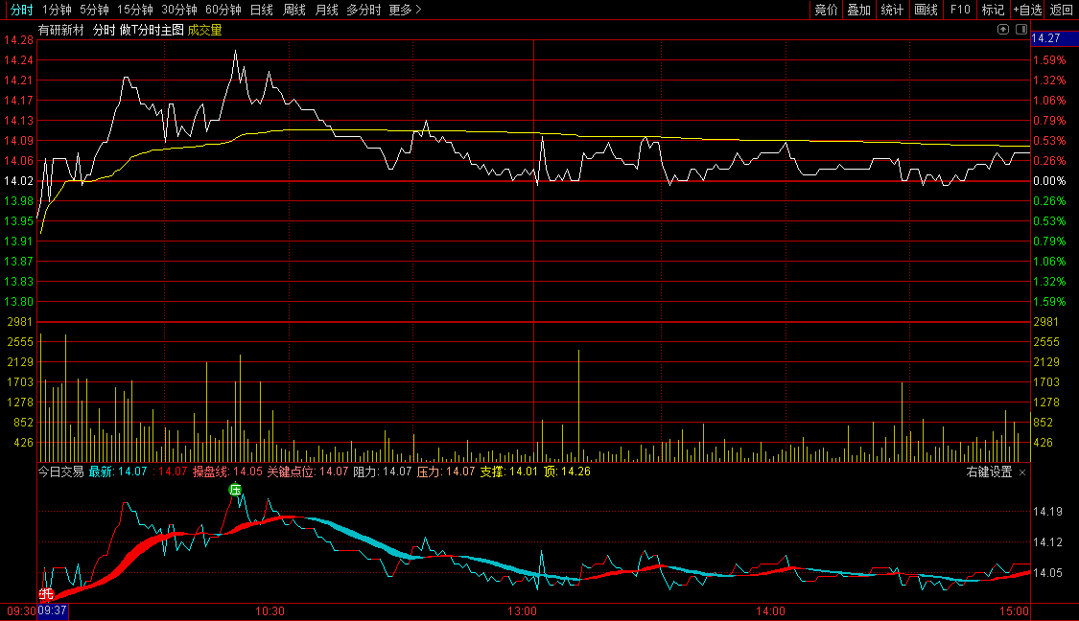Click the 阻力: 14.07 value
1079x621 pixels.
[x=382, y=471]
